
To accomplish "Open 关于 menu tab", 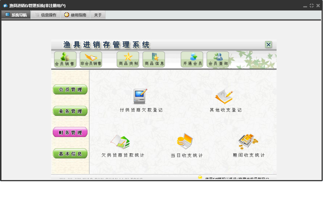I will point(98,15).
